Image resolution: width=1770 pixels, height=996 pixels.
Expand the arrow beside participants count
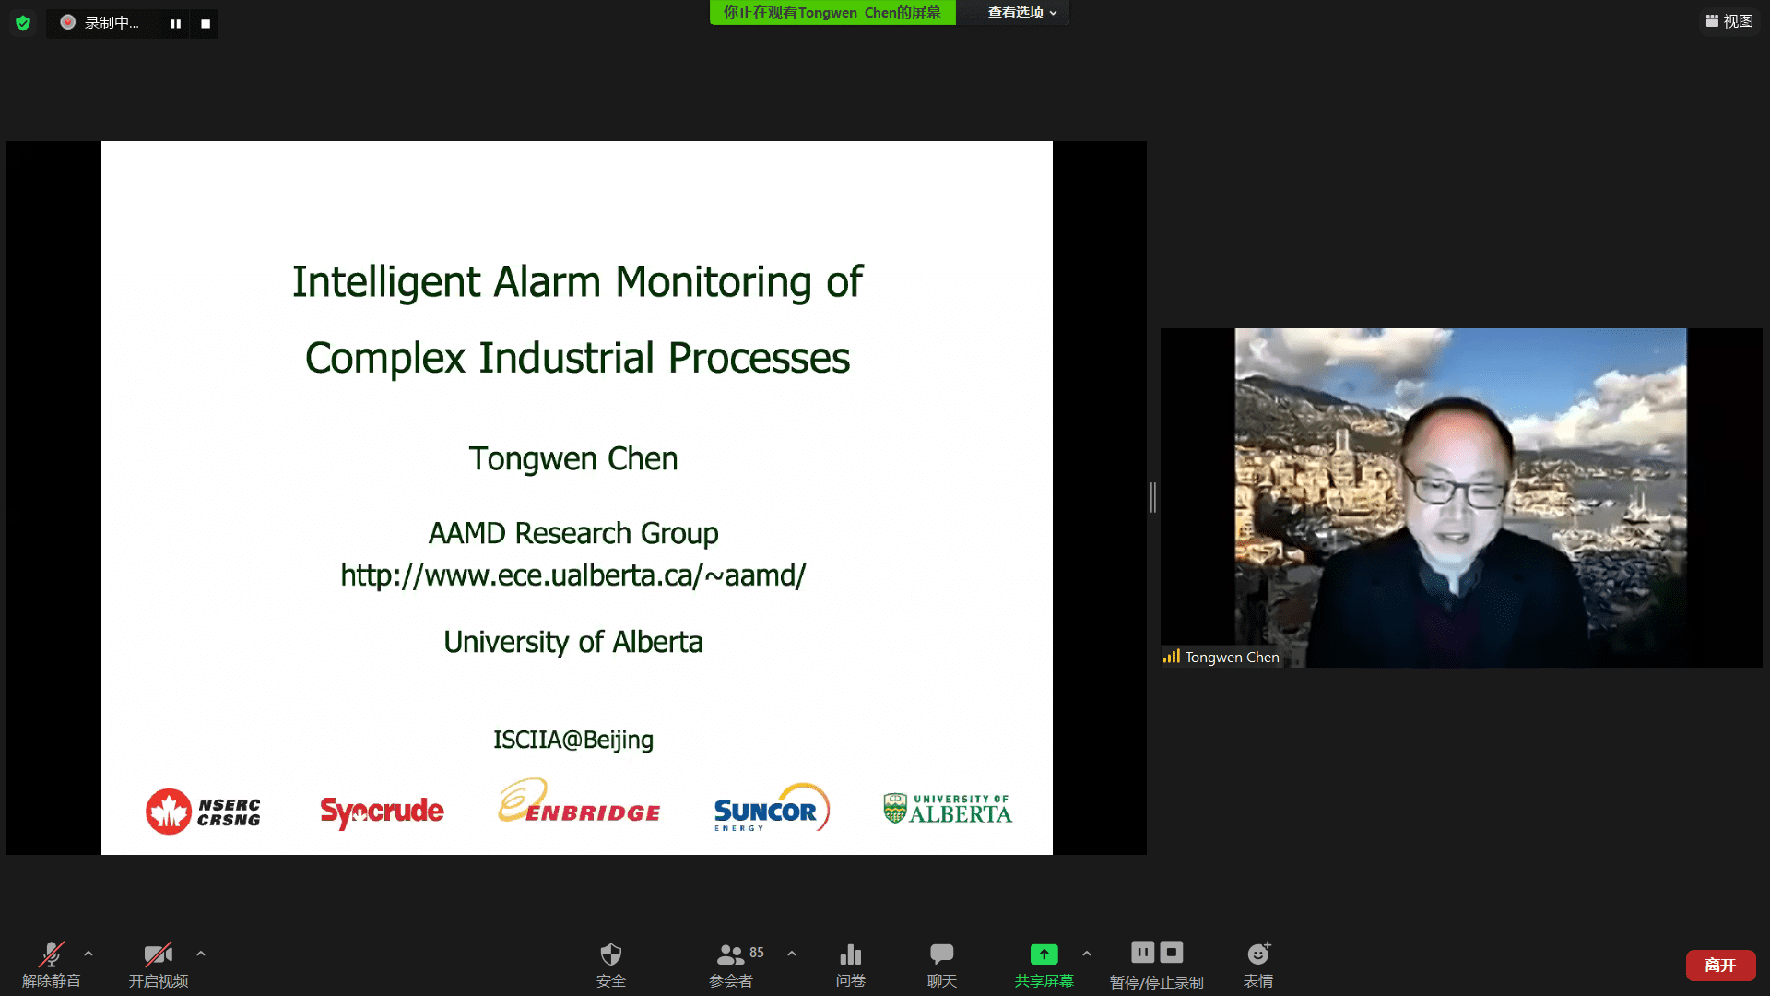pyautogui.click(x=792, y=954)
